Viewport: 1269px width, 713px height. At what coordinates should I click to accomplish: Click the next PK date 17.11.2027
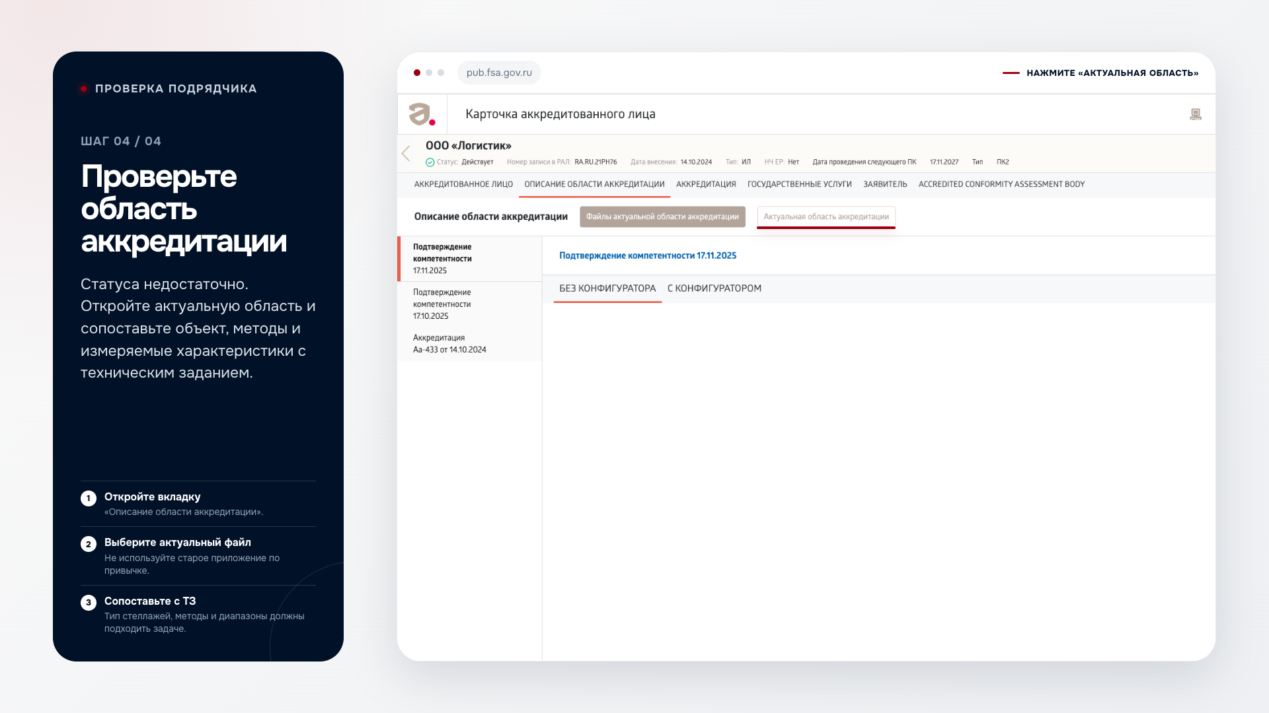(944, 162)
